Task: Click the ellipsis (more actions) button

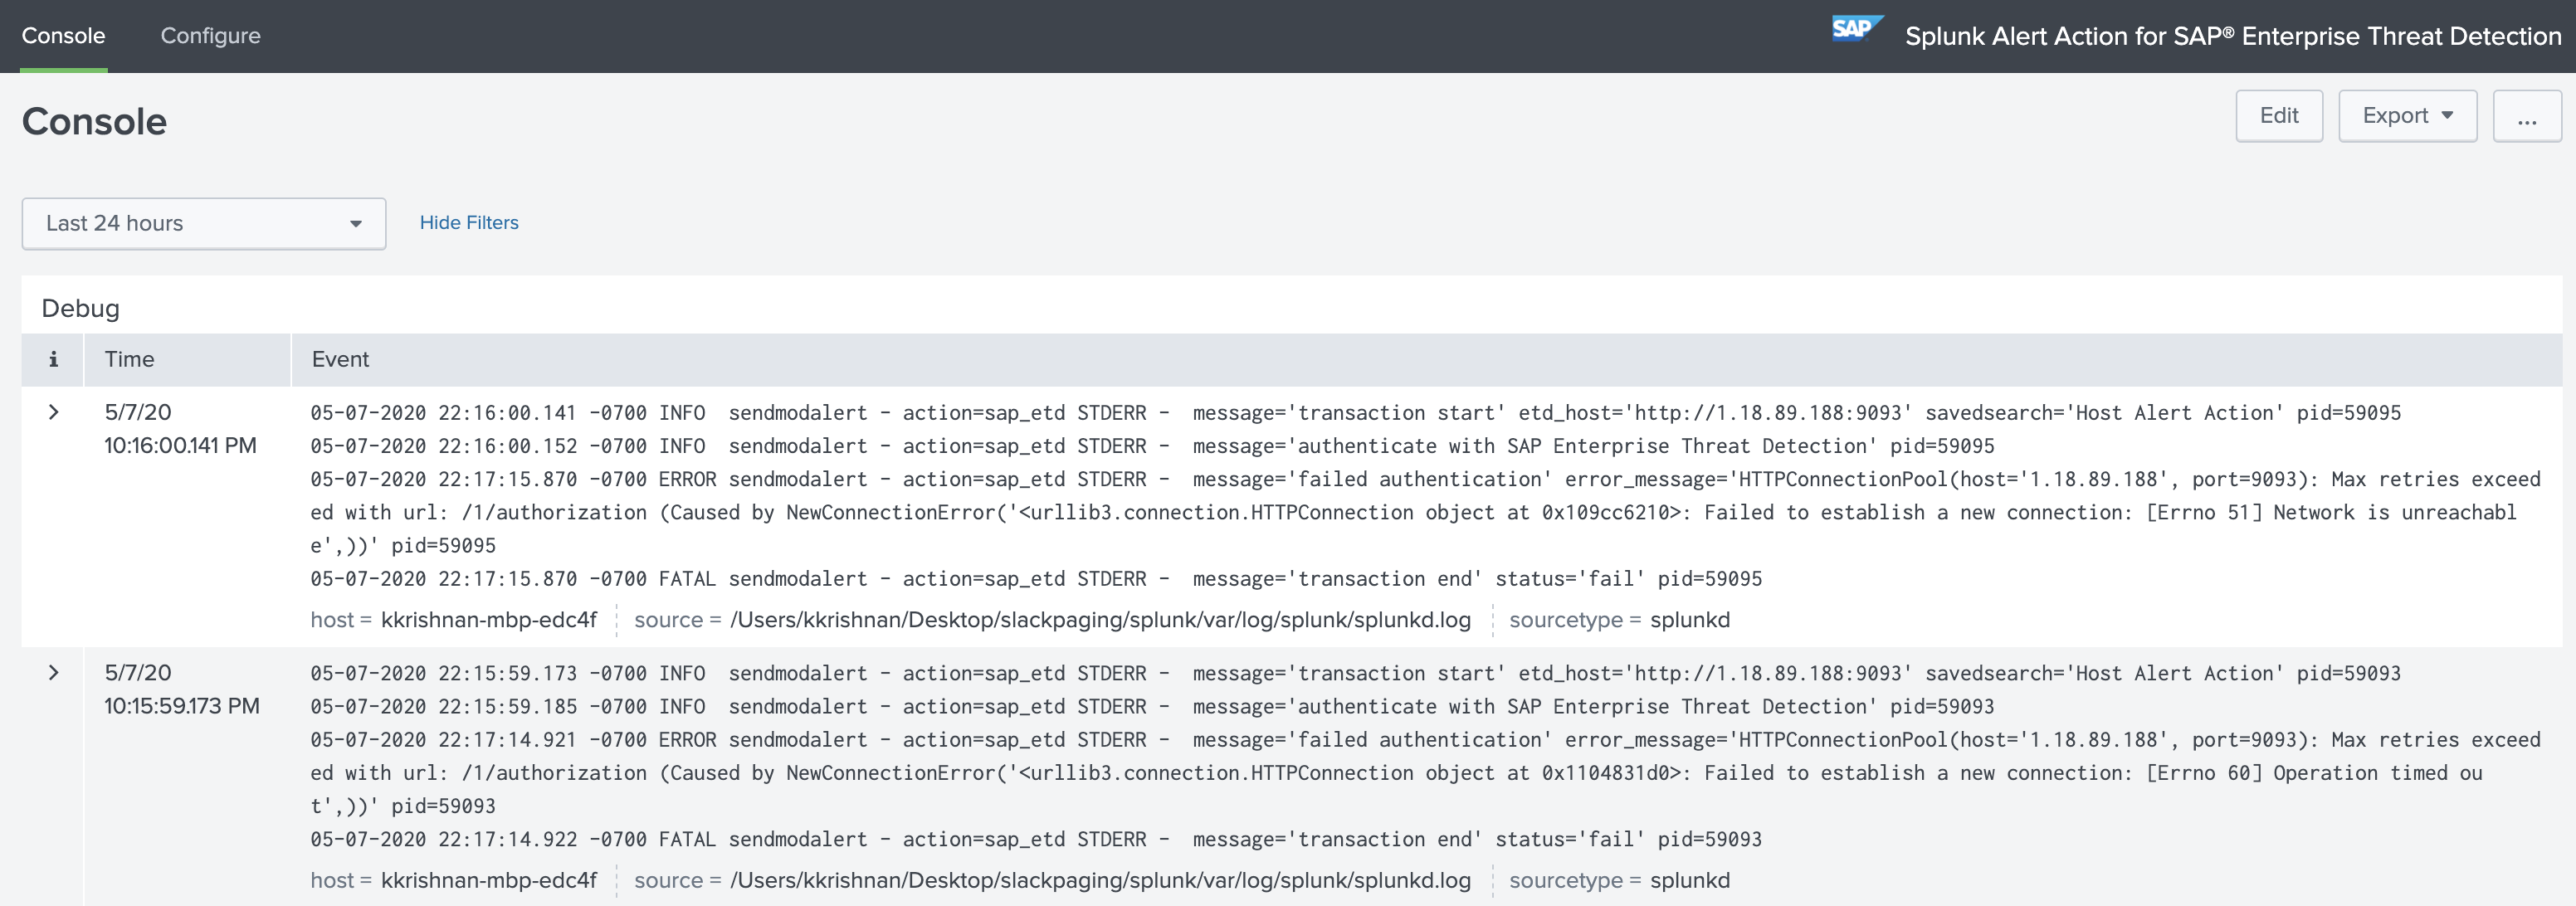Action: (2528, 116)
